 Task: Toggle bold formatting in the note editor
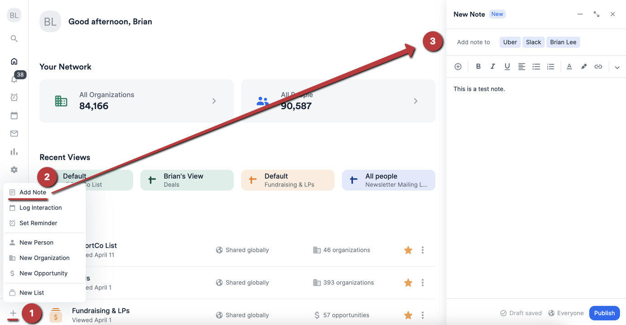pos(478,66)
